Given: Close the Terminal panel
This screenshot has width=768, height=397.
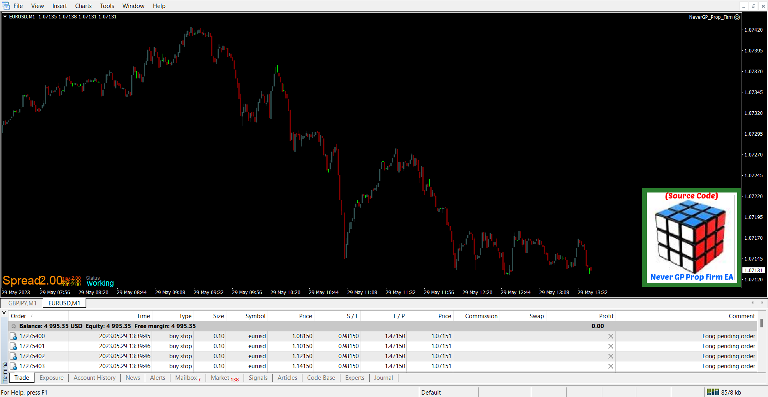Looking at the screenshot, I should pos(4,313).
